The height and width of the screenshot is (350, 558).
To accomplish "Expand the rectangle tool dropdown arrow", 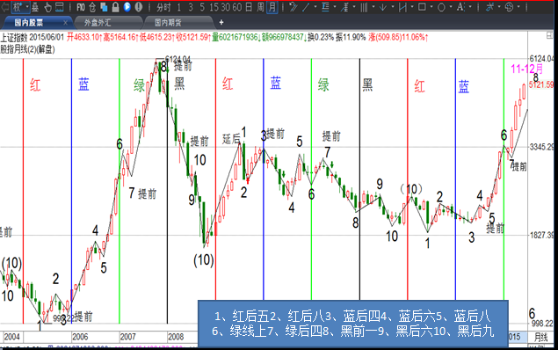I will tap(431, 7).
